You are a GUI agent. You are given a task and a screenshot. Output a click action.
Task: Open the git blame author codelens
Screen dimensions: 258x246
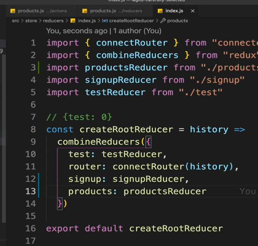104,31
